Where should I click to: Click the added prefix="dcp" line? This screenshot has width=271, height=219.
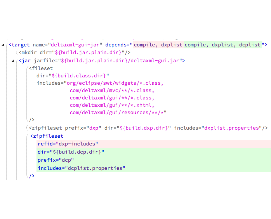click(x=56, y=160)
